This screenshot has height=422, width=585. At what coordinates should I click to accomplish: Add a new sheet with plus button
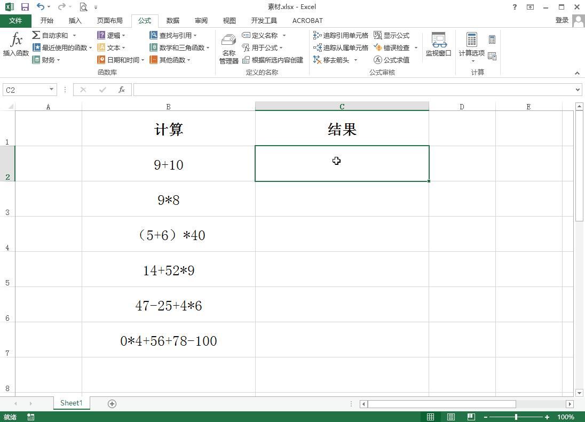tap(112, 404)
